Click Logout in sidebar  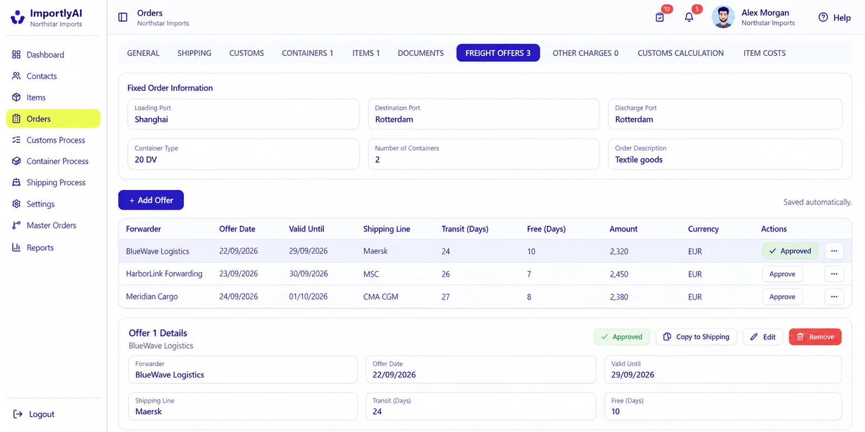point(34,414)
